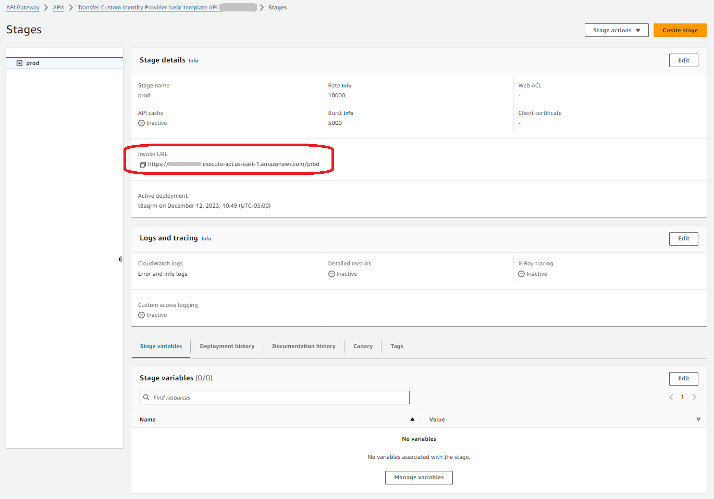
Task: Open the Value column filter icon
Action: (698, 419)
